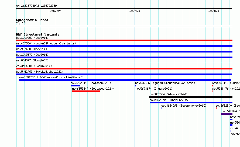Click the nsv5832566 (Almarri2020) label
The width and height of the screenshot is (240, 147).
point(168,94)
